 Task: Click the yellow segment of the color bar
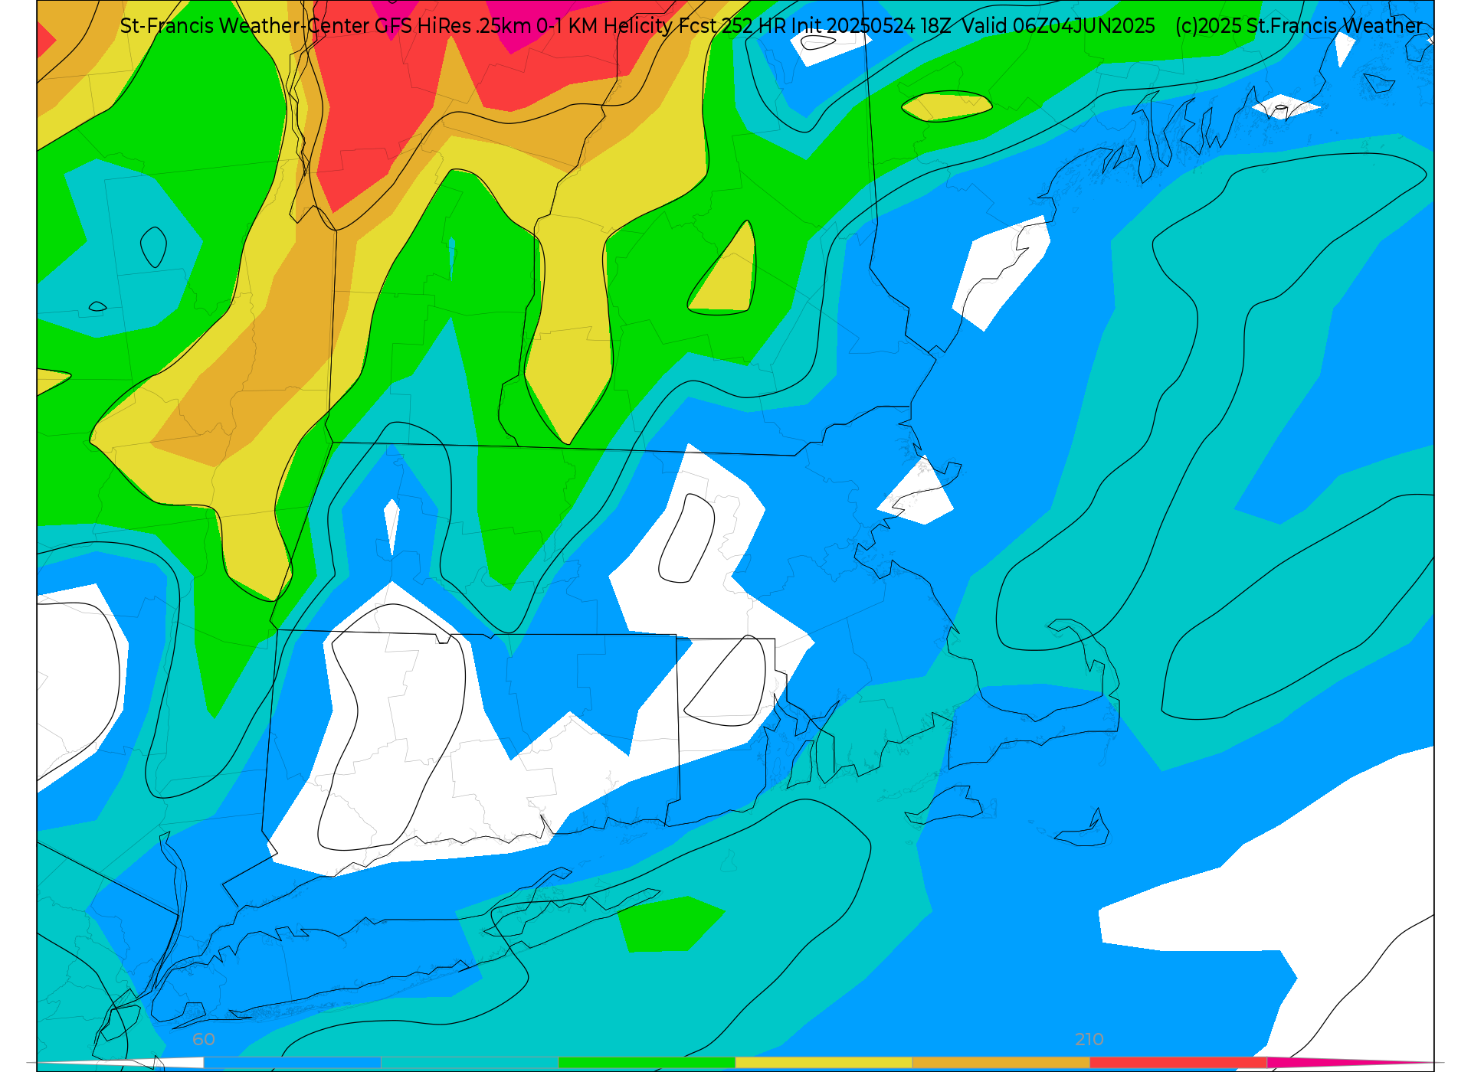824,1062
